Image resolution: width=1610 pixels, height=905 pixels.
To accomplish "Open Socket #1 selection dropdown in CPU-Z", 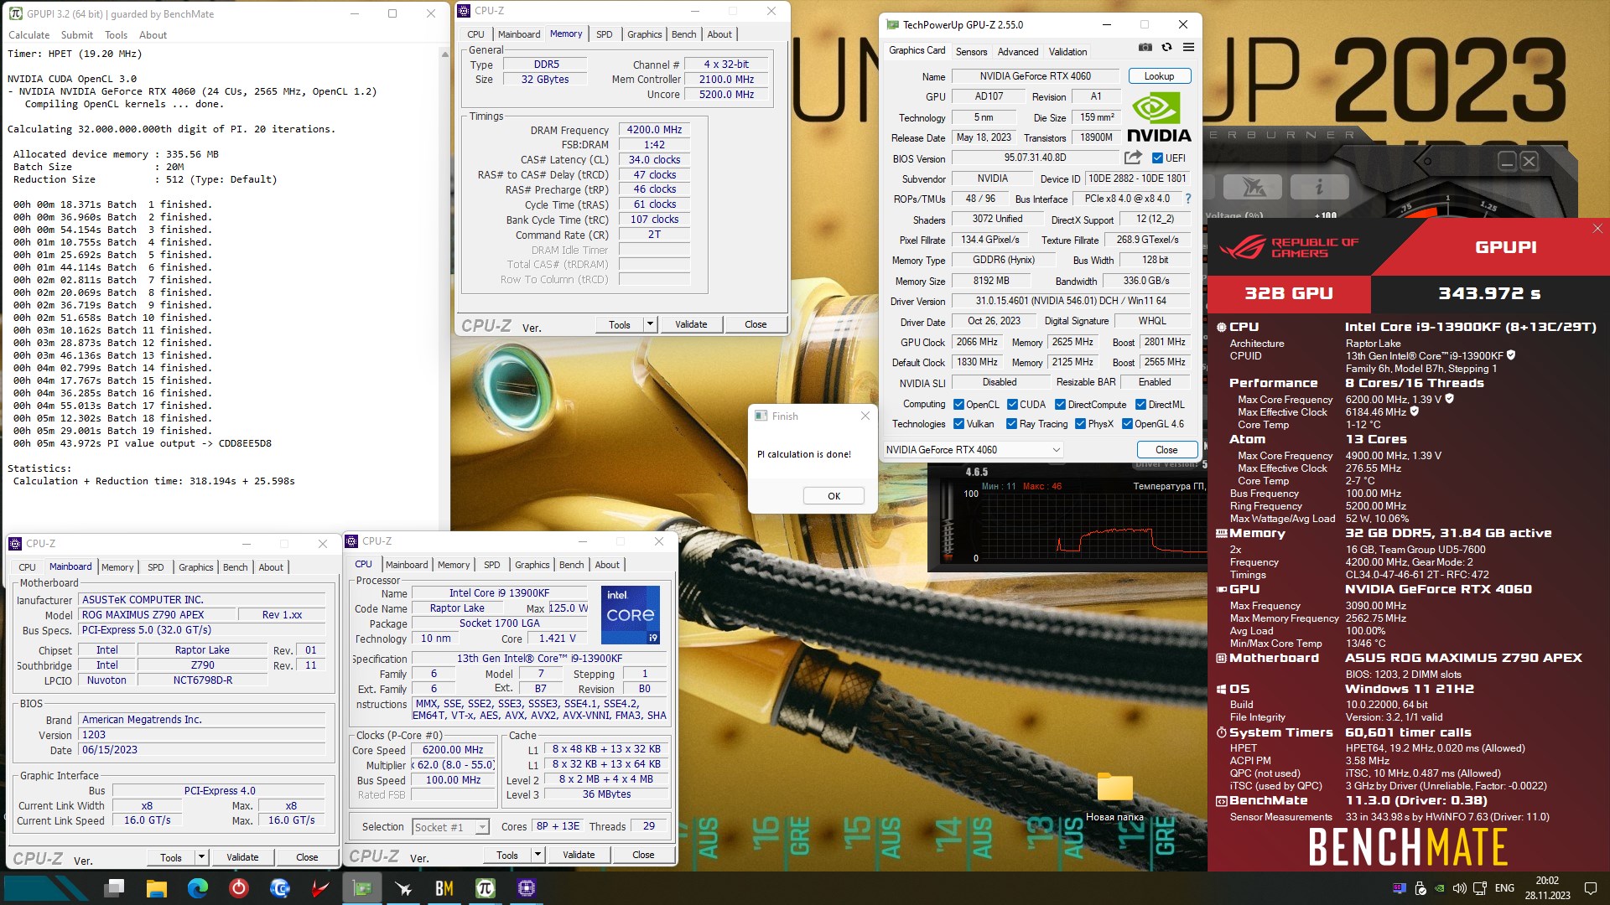I will tap(450, 827).
